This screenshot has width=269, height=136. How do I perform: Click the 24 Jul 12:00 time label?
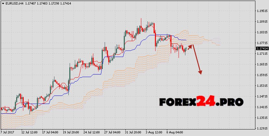pyautogui.click(x=91, y=132)
